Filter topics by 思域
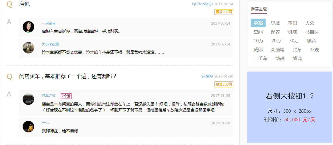The width and height of the screenshot is (333, 145). [275, 23]
